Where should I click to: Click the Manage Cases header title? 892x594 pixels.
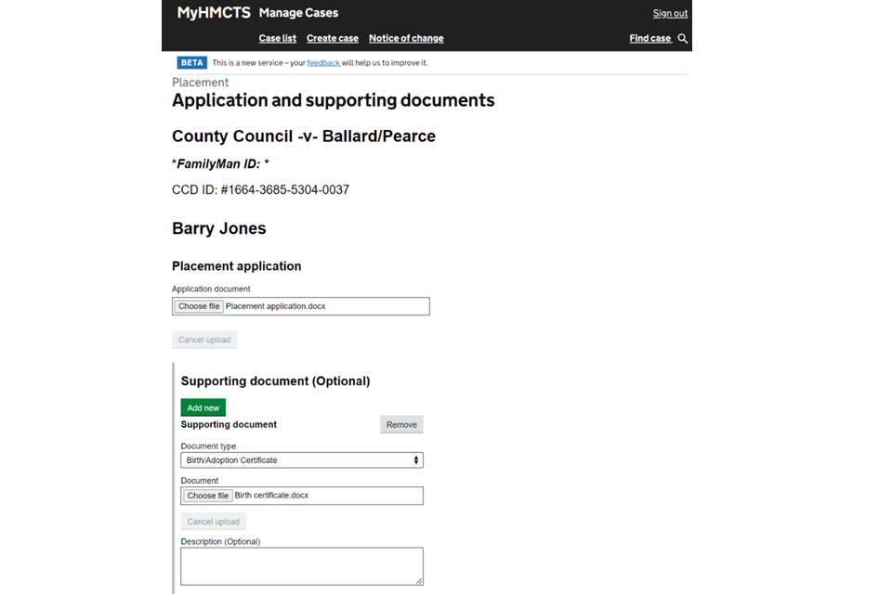click(298, 13)
